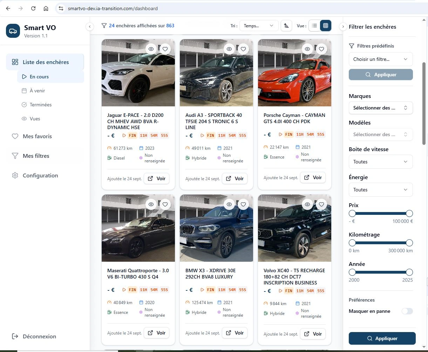
Task: Open the Énergie dropdown
Action: [381, 190]
